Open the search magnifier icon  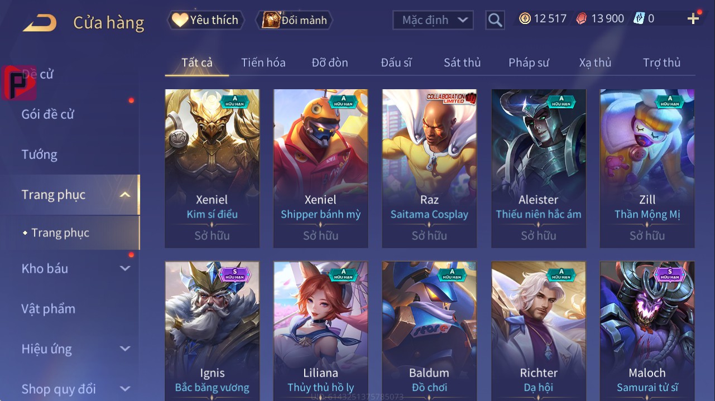[495, 20]
